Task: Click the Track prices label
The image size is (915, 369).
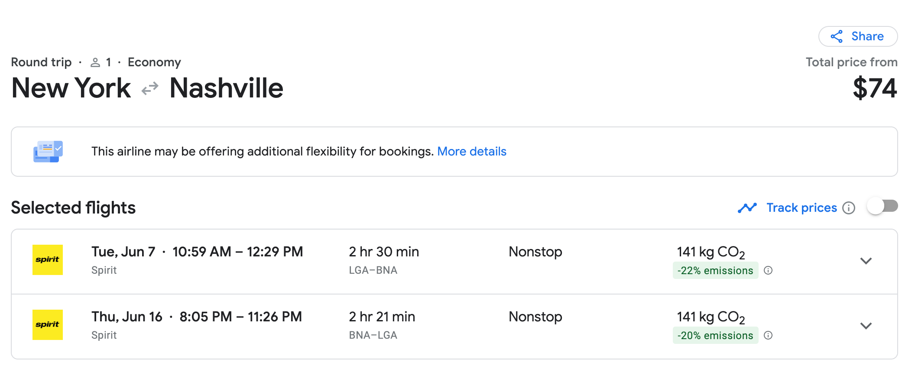Action: click(801, 208)
